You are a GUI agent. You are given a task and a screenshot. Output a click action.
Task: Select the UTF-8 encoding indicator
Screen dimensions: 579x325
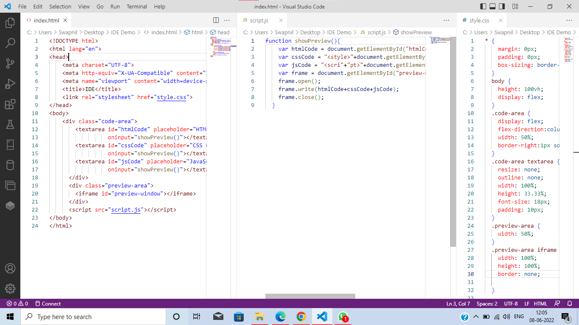510,303
